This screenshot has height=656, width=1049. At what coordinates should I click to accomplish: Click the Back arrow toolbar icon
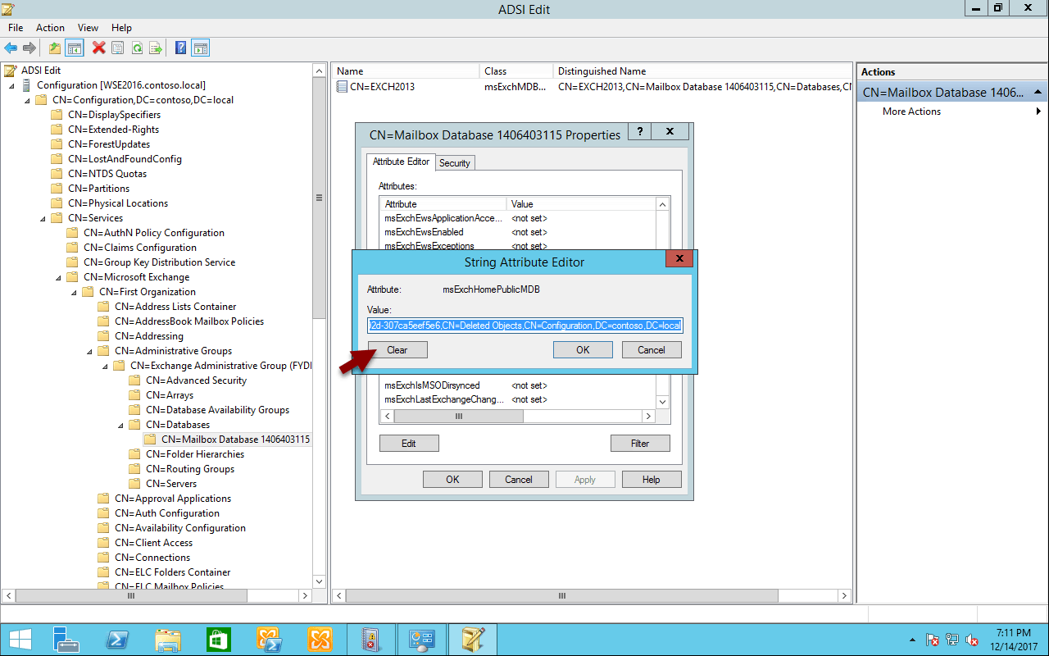point(11,48)
